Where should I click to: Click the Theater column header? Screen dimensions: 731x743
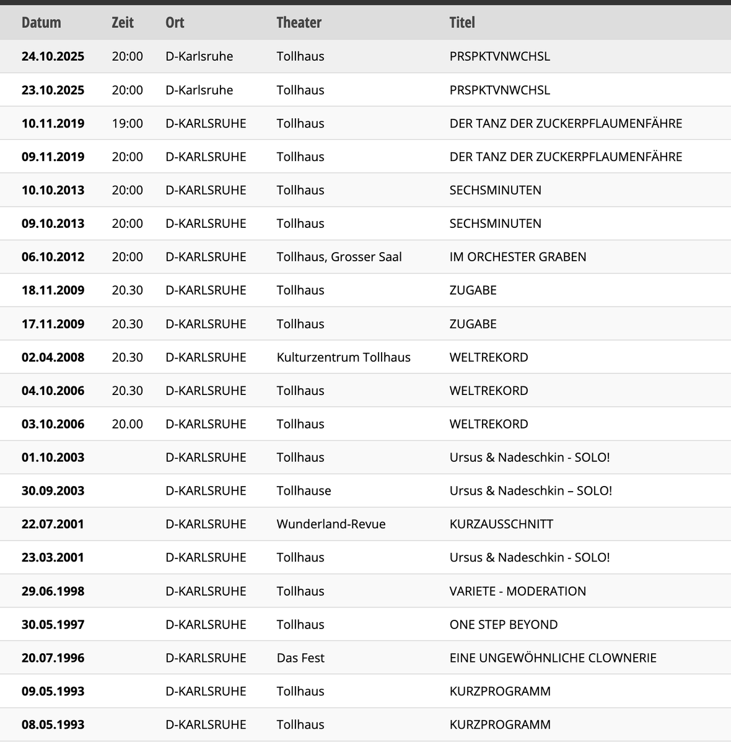299,23
